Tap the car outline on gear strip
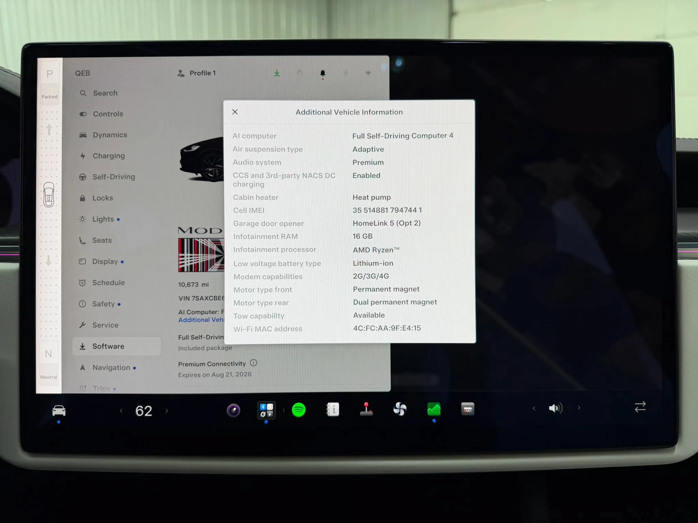698x523 pixels. 49,194
